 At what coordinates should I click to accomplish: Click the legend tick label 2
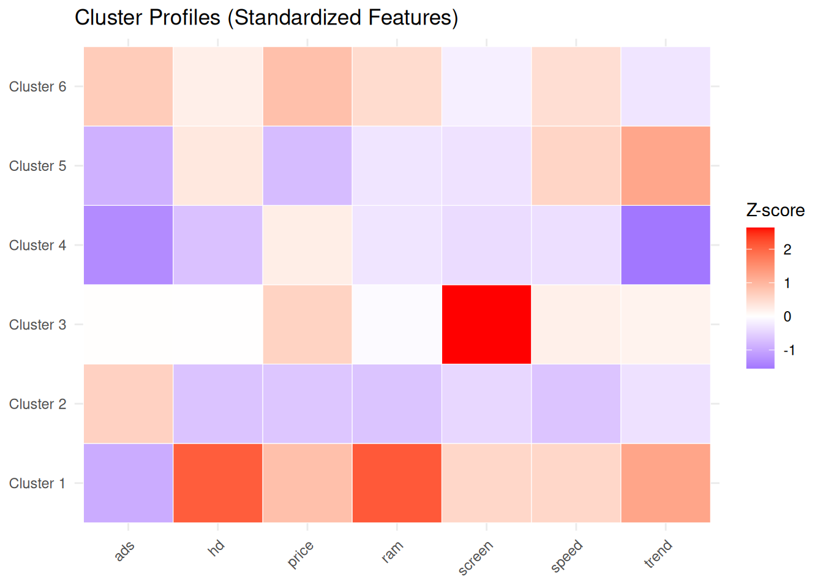click(x=787, y=250)
